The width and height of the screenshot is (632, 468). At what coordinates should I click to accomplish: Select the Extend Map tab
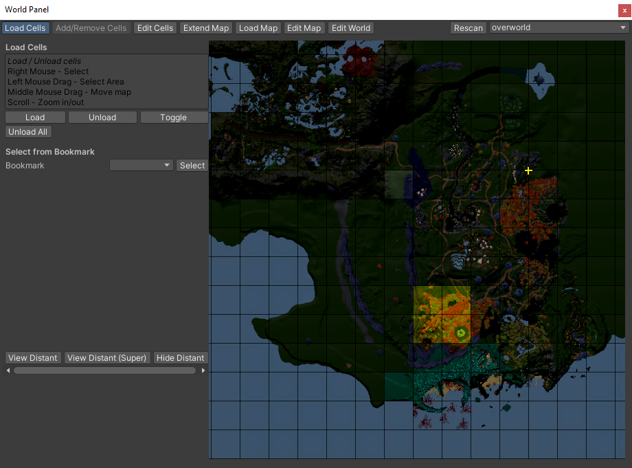point(206,28)
